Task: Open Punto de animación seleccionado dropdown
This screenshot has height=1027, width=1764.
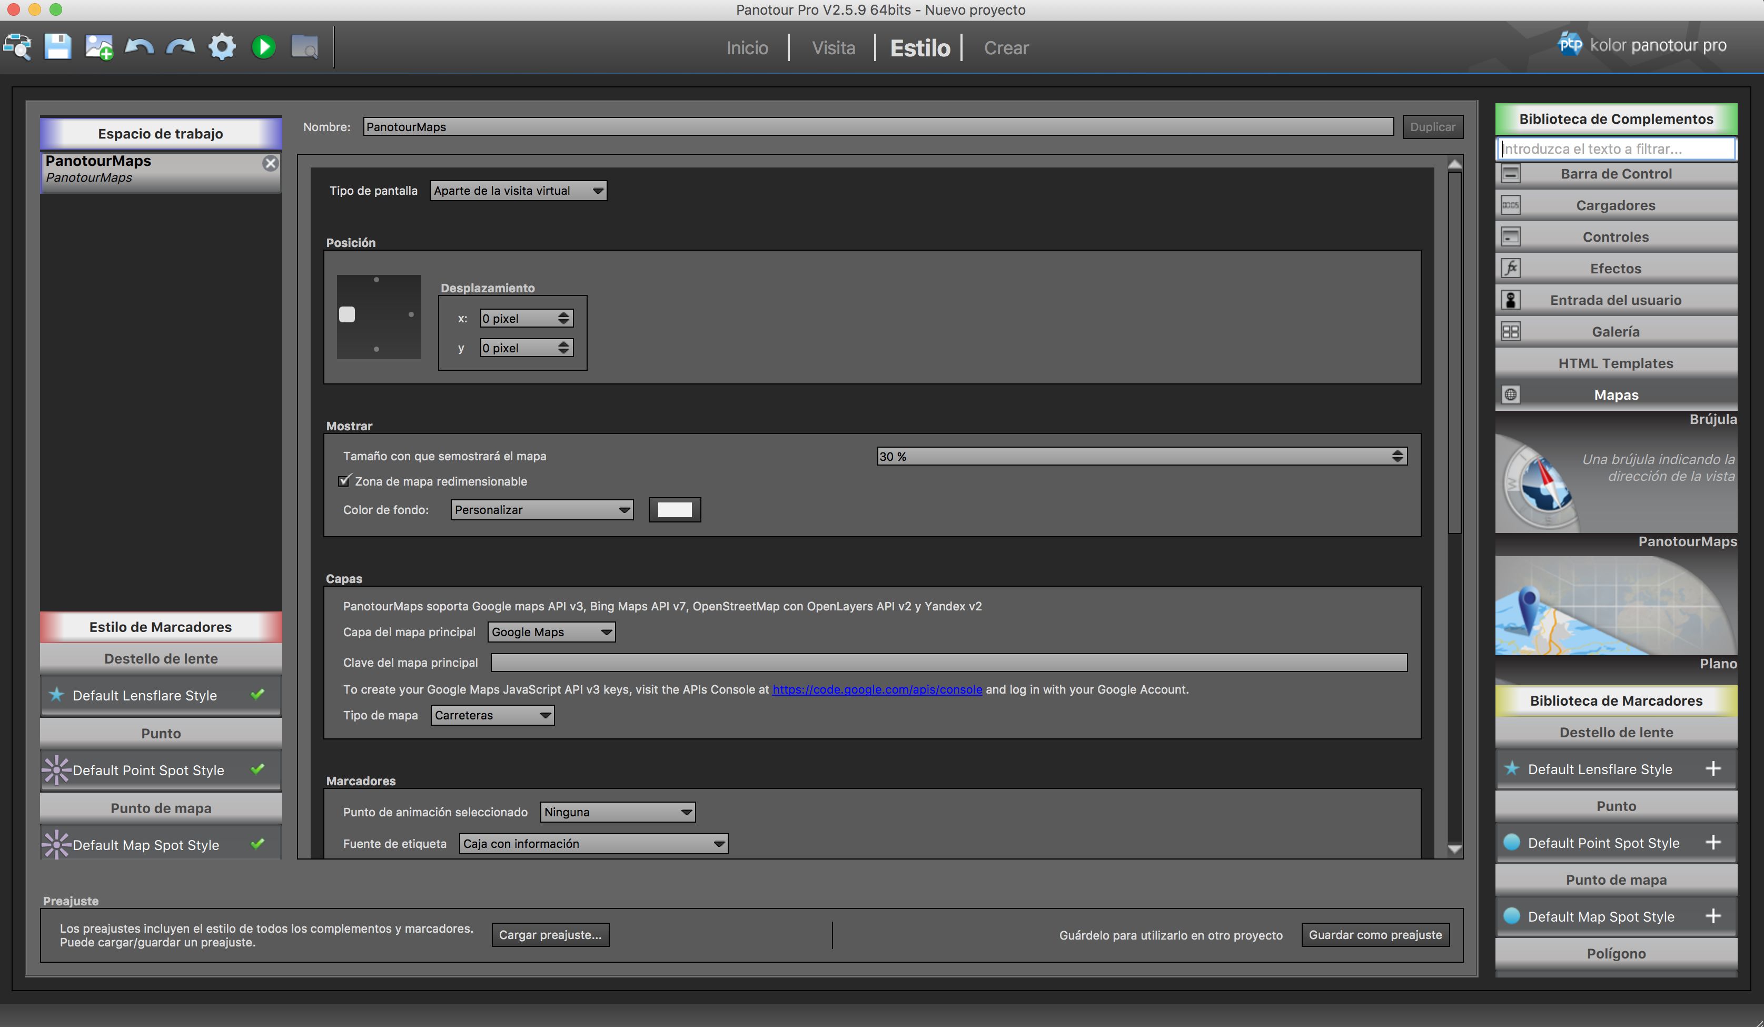Action: click(x=617, y=812)
